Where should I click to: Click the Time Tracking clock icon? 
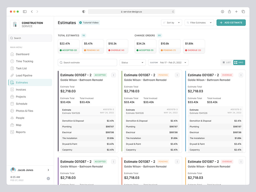pos(12,61)
